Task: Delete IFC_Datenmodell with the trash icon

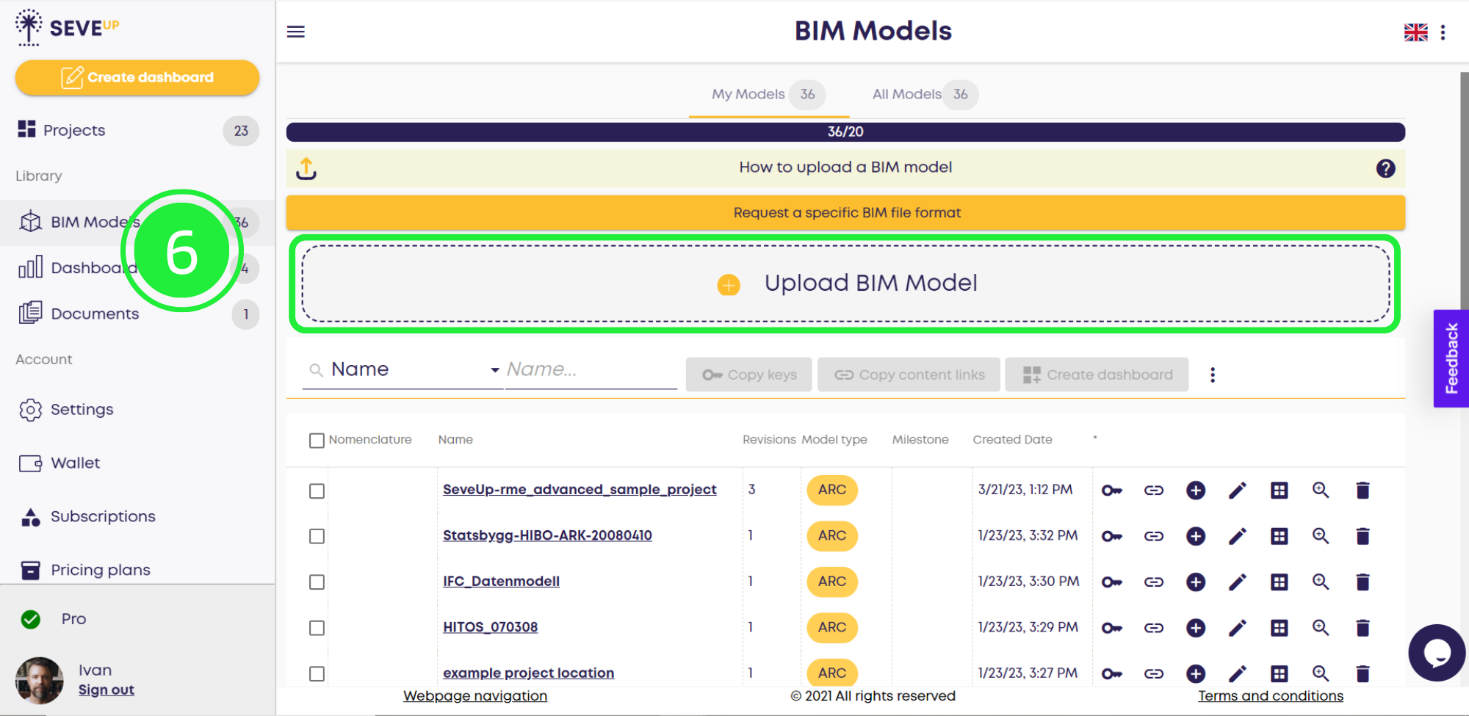Action: [1362, 582]
